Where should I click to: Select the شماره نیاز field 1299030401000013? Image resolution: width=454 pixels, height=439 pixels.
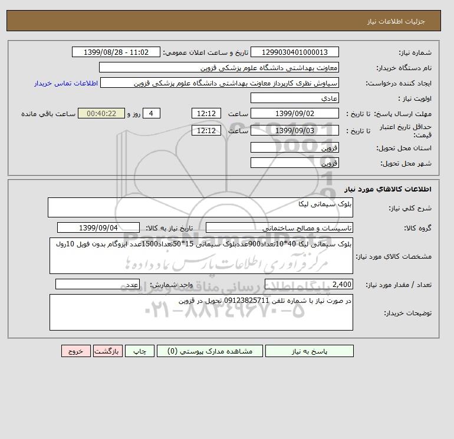[x=294, y=52]
